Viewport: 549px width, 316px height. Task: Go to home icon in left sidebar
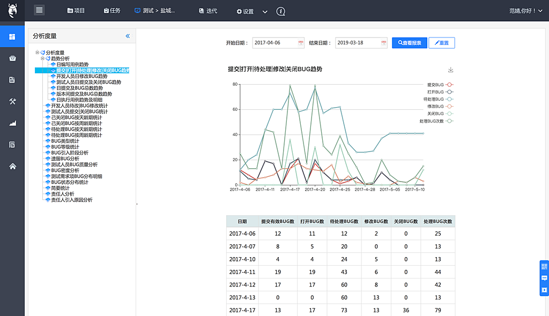click(x=12, y=166)
